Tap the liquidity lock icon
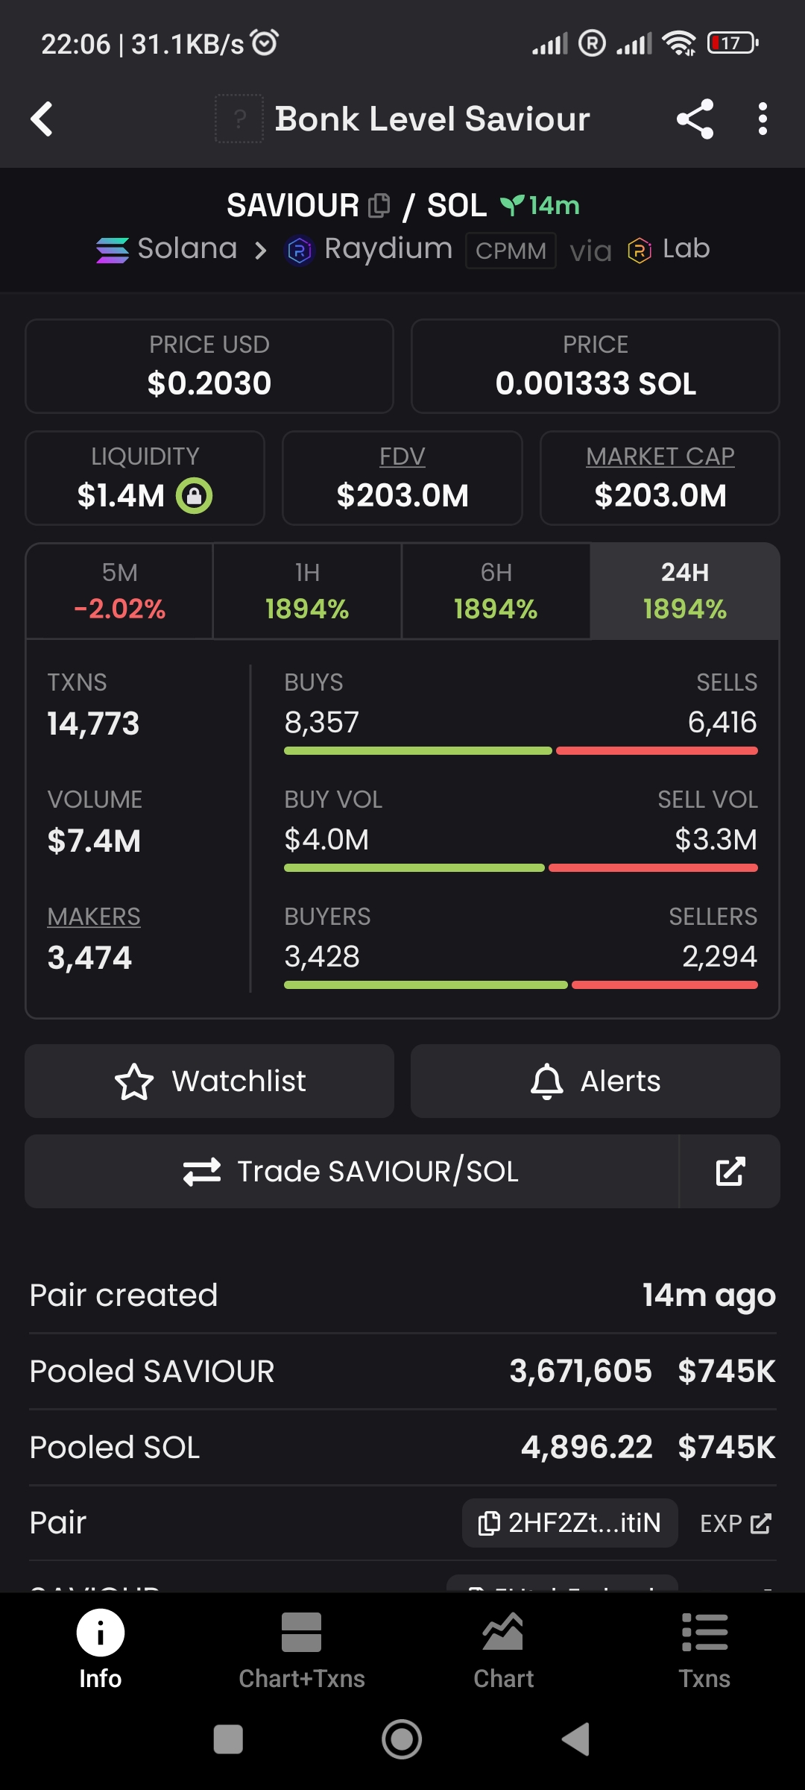Image resolution: width=805 pixels, height=1790 pixels. 195,495
